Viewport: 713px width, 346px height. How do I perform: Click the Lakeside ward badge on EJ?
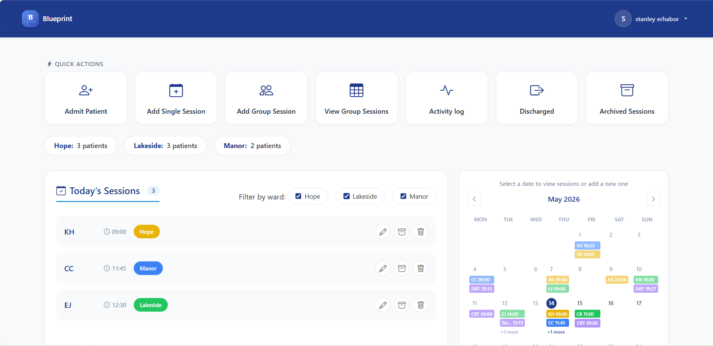151,305
